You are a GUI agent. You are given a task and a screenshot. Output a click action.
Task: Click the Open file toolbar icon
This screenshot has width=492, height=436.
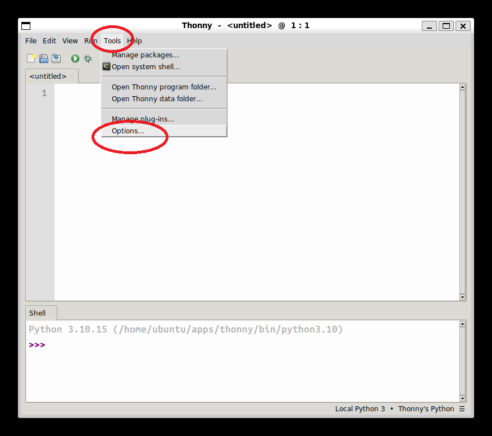[44, 59]
